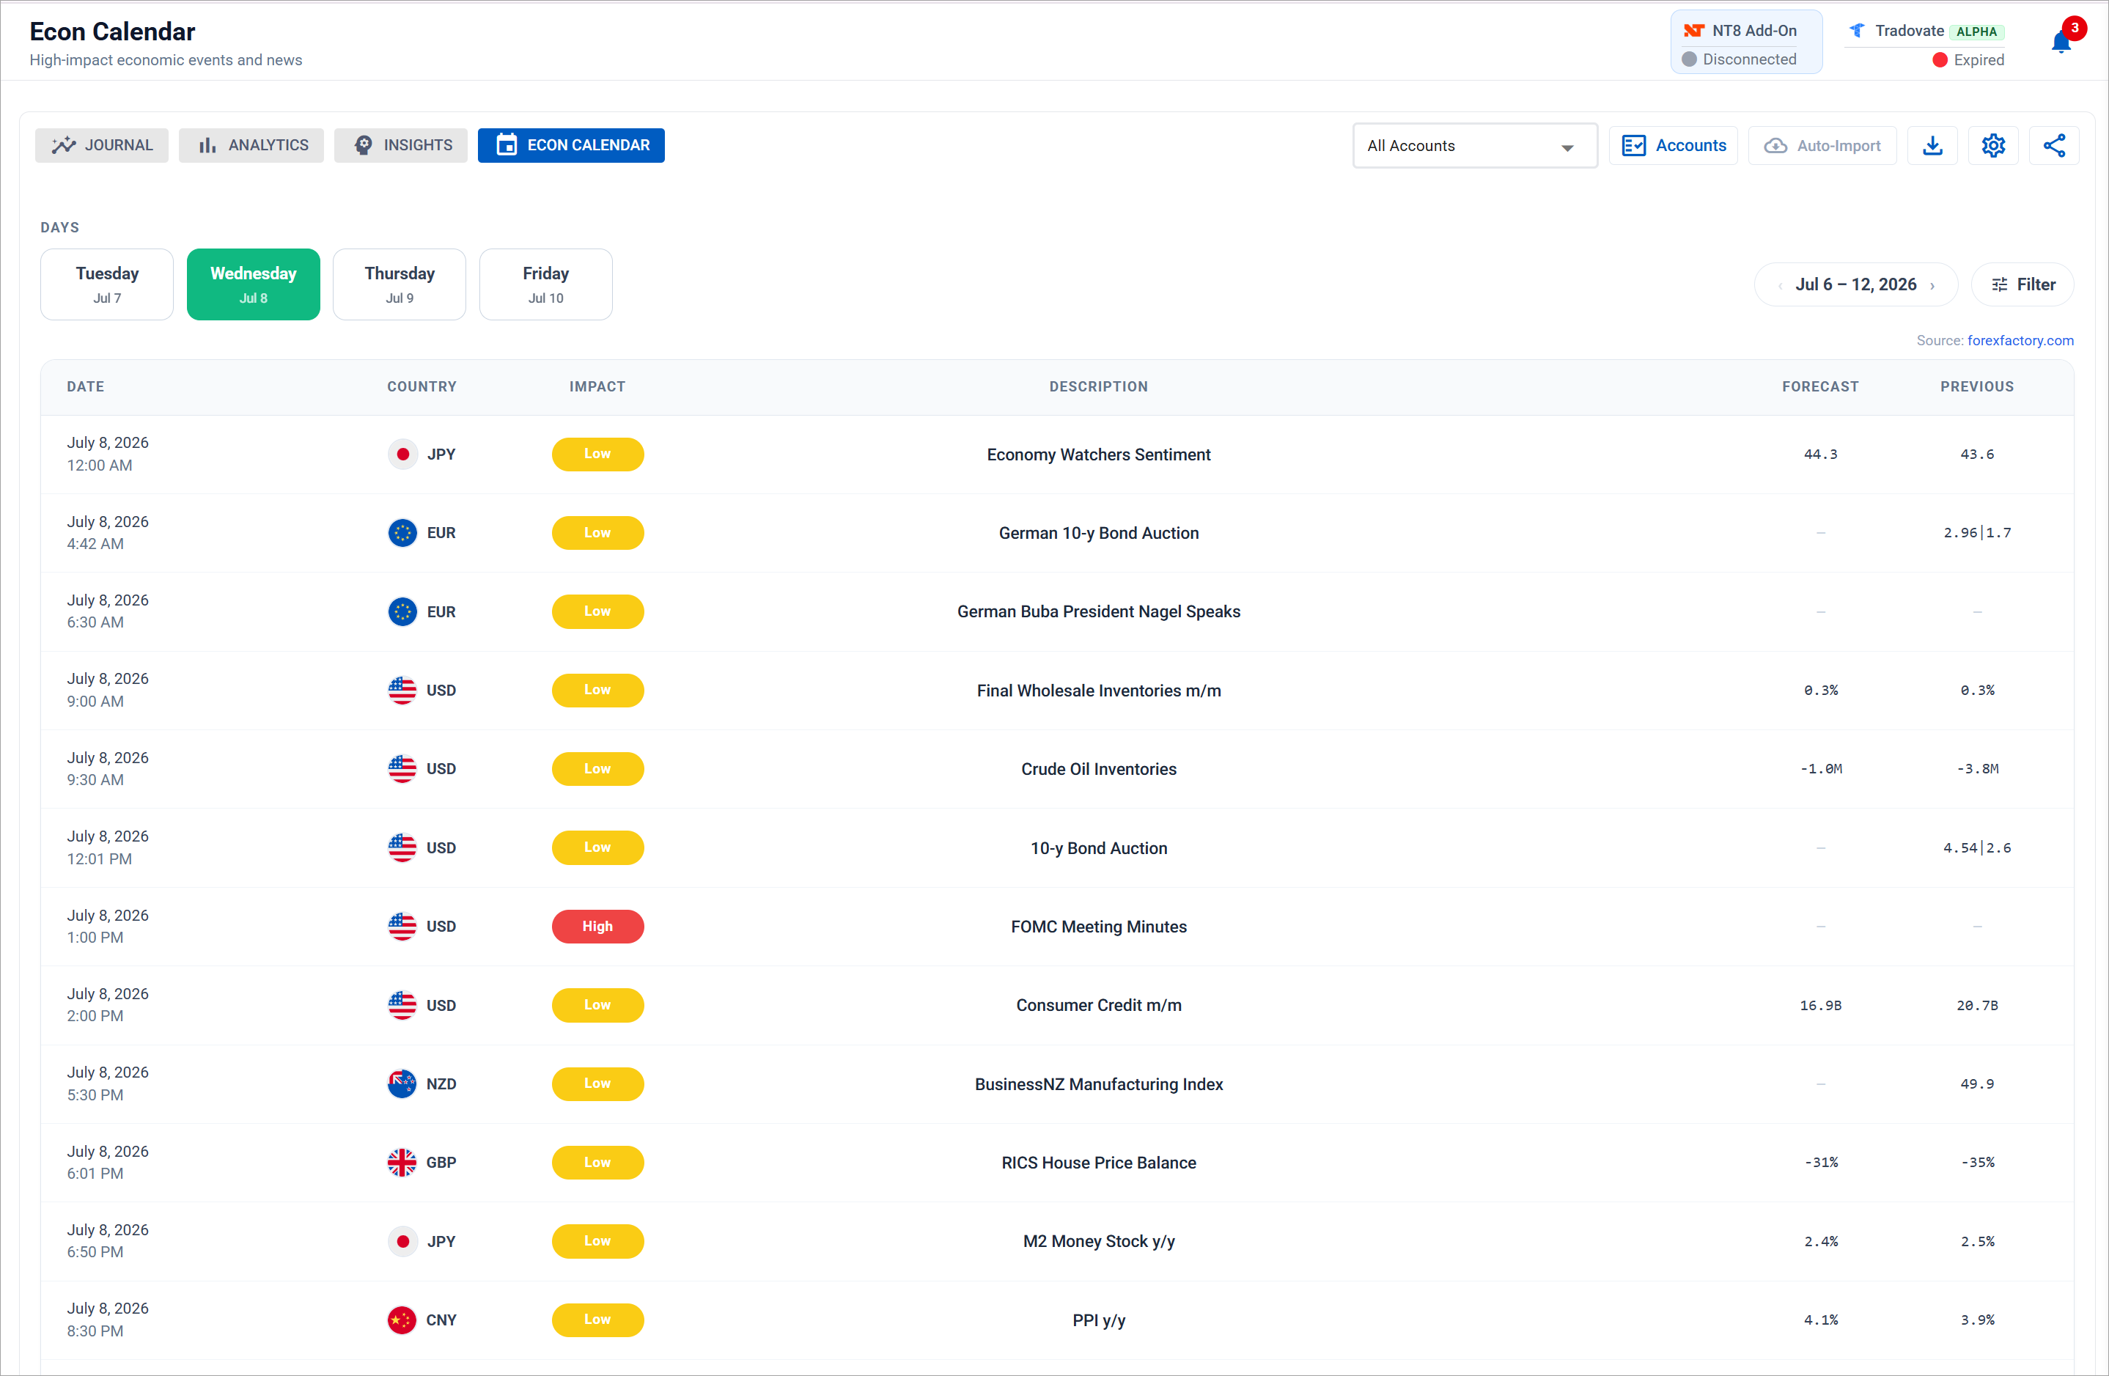Image resolution: width=2109 pixels, height=1376 pixels.
Task: Click the Japan flag in Economy Watchers row
Action: tap(402, 455)
